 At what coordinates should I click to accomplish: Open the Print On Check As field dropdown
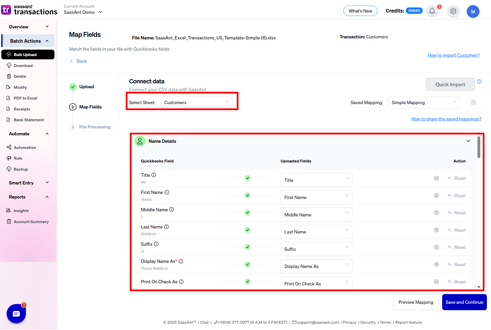click(x=316, y=283)
